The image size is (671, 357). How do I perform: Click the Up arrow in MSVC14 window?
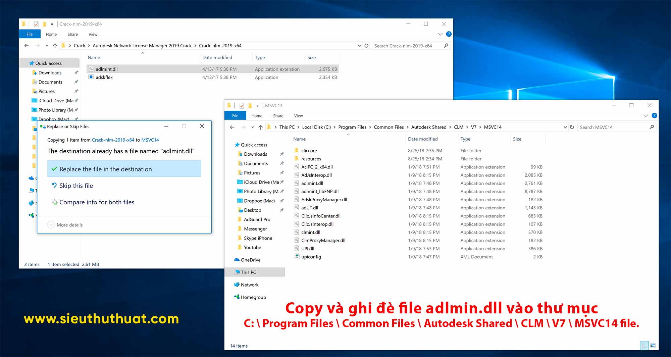261,127
